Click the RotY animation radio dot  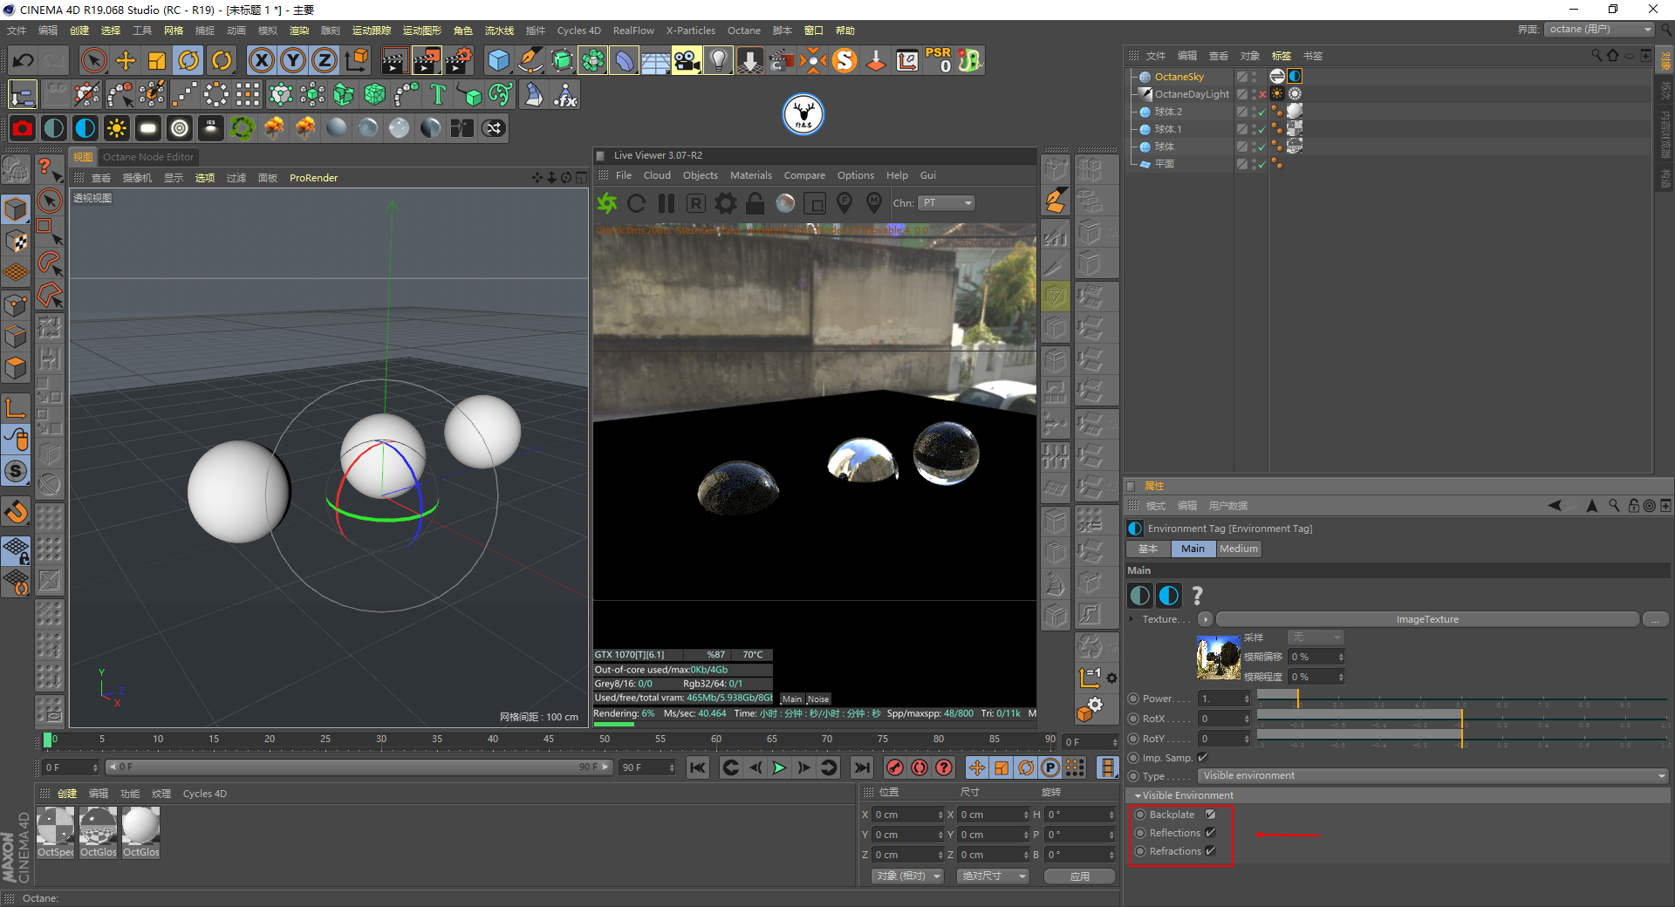click(x=1133, y=739)
